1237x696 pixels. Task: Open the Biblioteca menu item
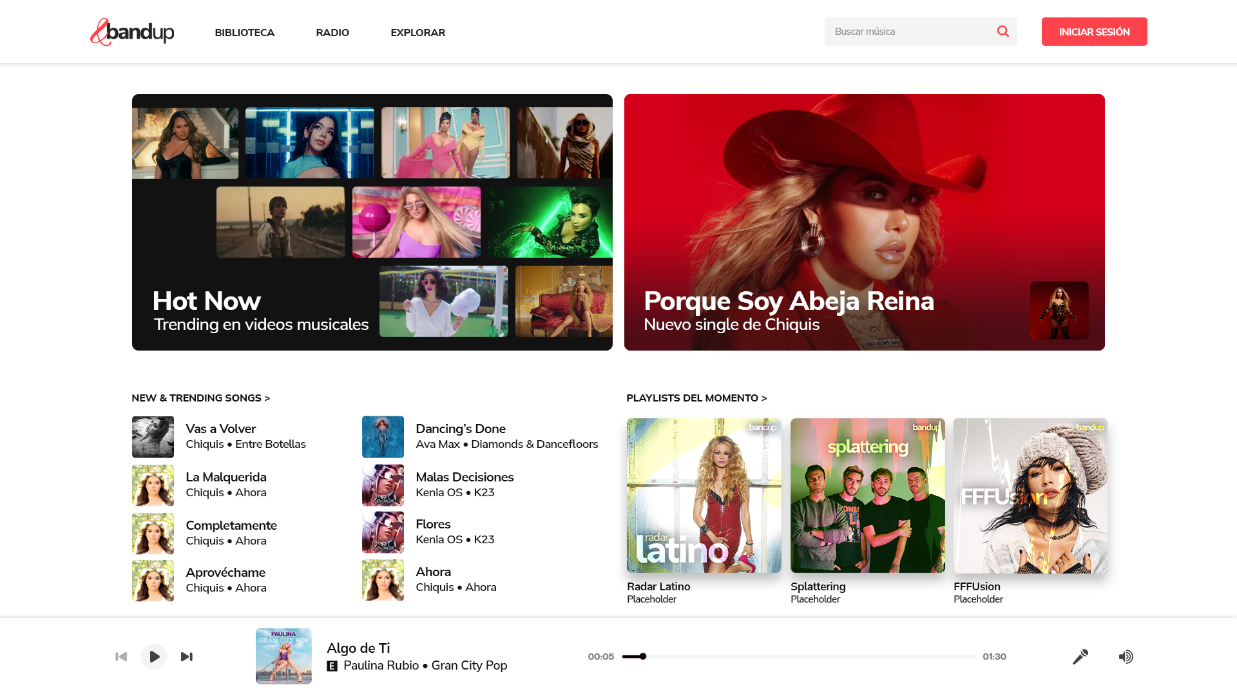(245, 32)
